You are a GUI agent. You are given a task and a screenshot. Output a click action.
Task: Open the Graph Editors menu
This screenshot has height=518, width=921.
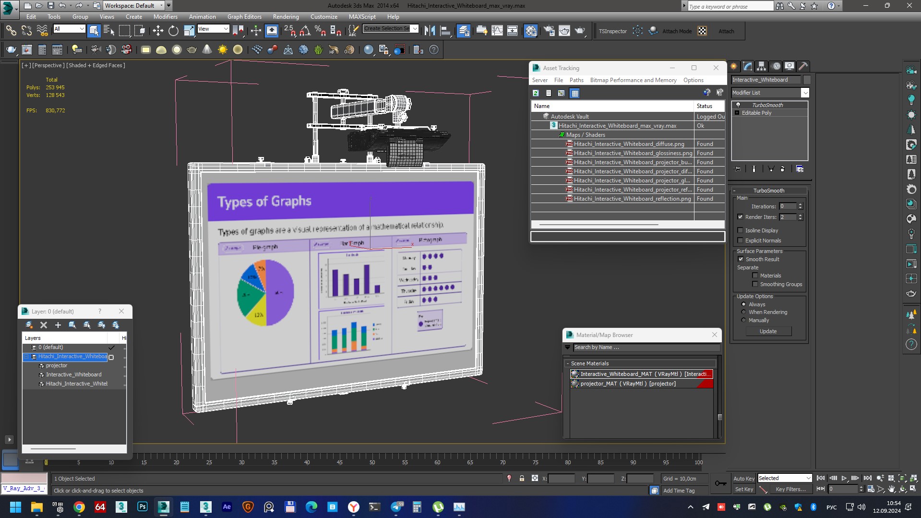pos(244,16)
